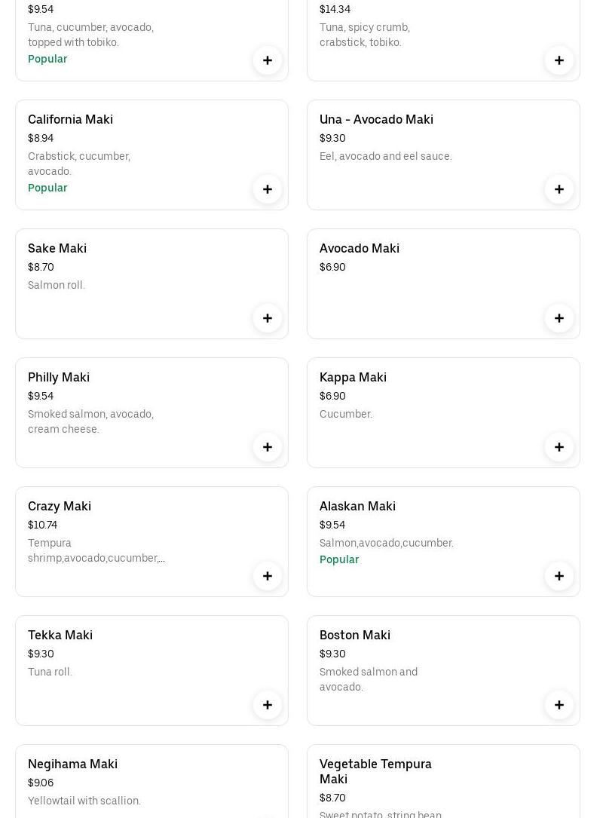The height and width of the screenshot is (818, 606).
Task: Add Boston Maki to the cart
Action: [x=559, y=705]
